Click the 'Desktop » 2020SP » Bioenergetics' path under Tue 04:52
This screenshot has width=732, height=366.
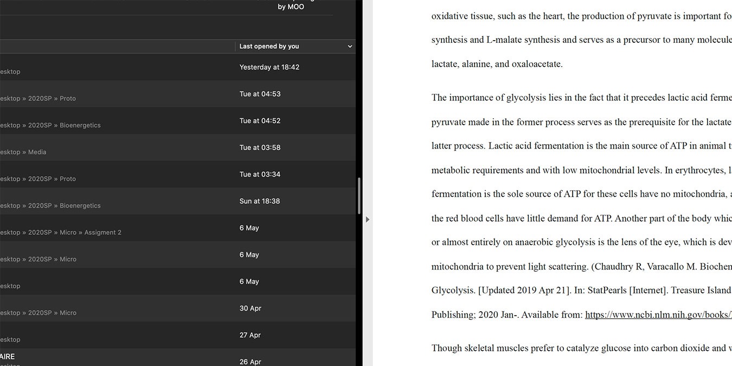coord(50,125)
